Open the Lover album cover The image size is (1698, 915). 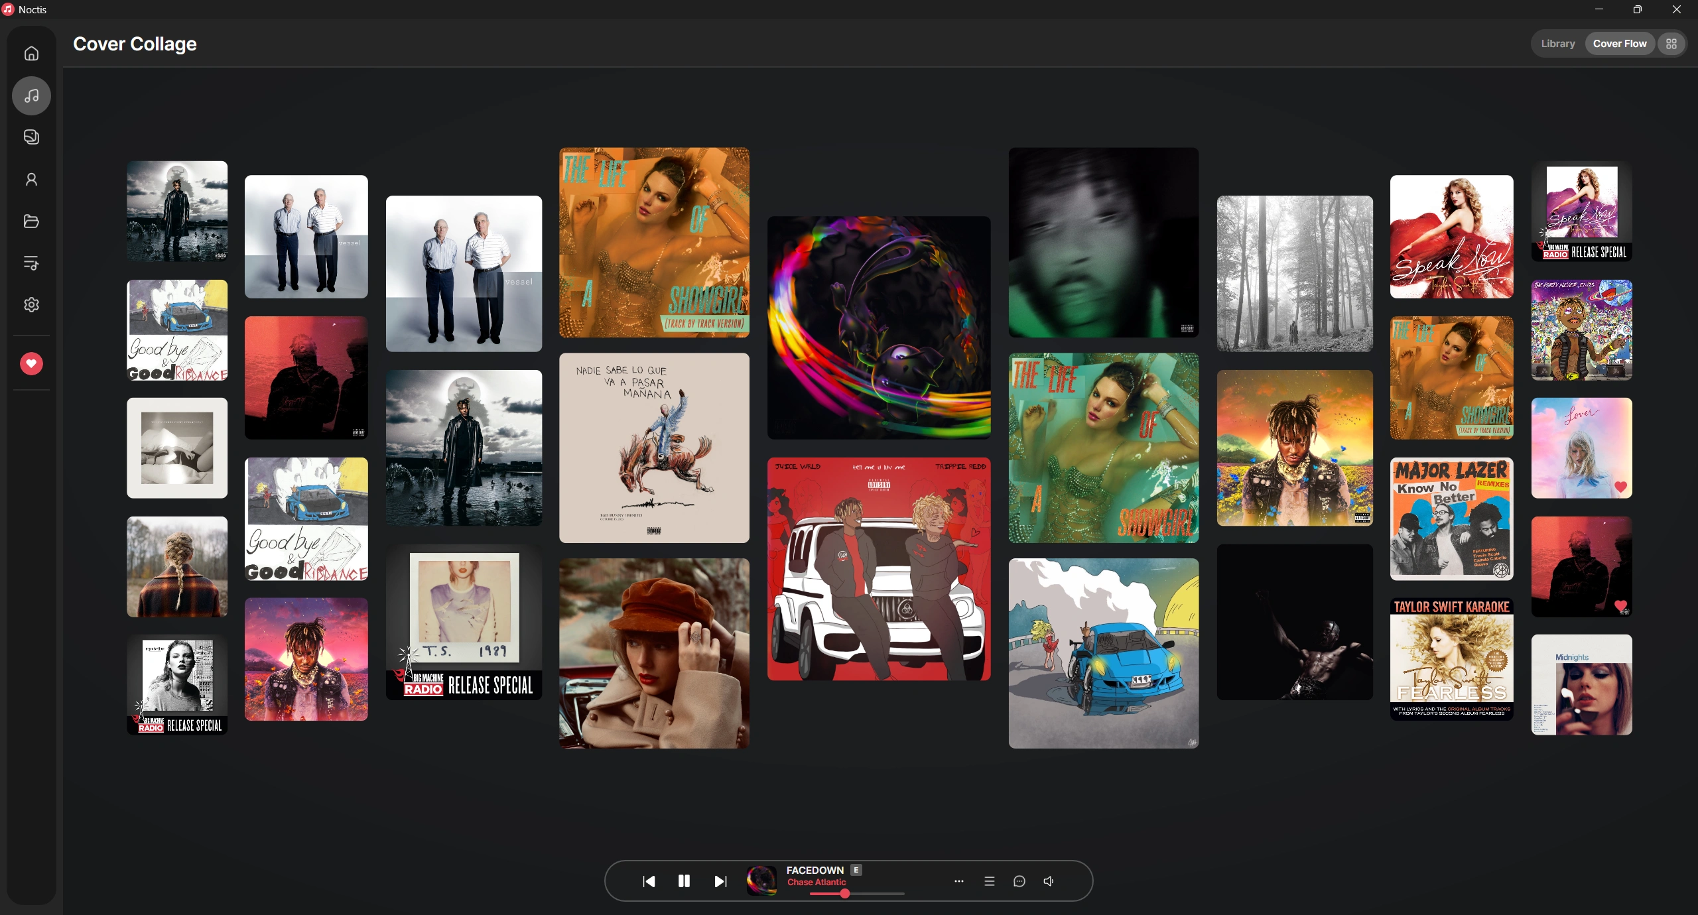point(1581,448)
